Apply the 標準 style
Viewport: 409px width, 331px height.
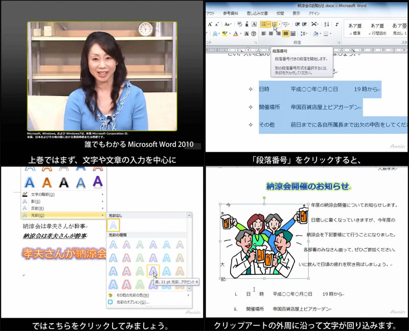[355, 29]
